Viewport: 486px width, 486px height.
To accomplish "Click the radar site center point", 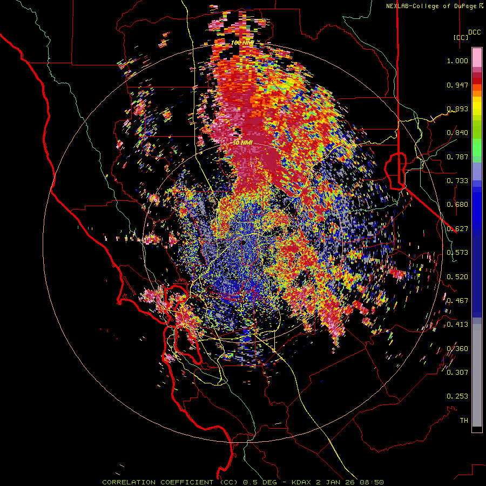I will (242, 242).
